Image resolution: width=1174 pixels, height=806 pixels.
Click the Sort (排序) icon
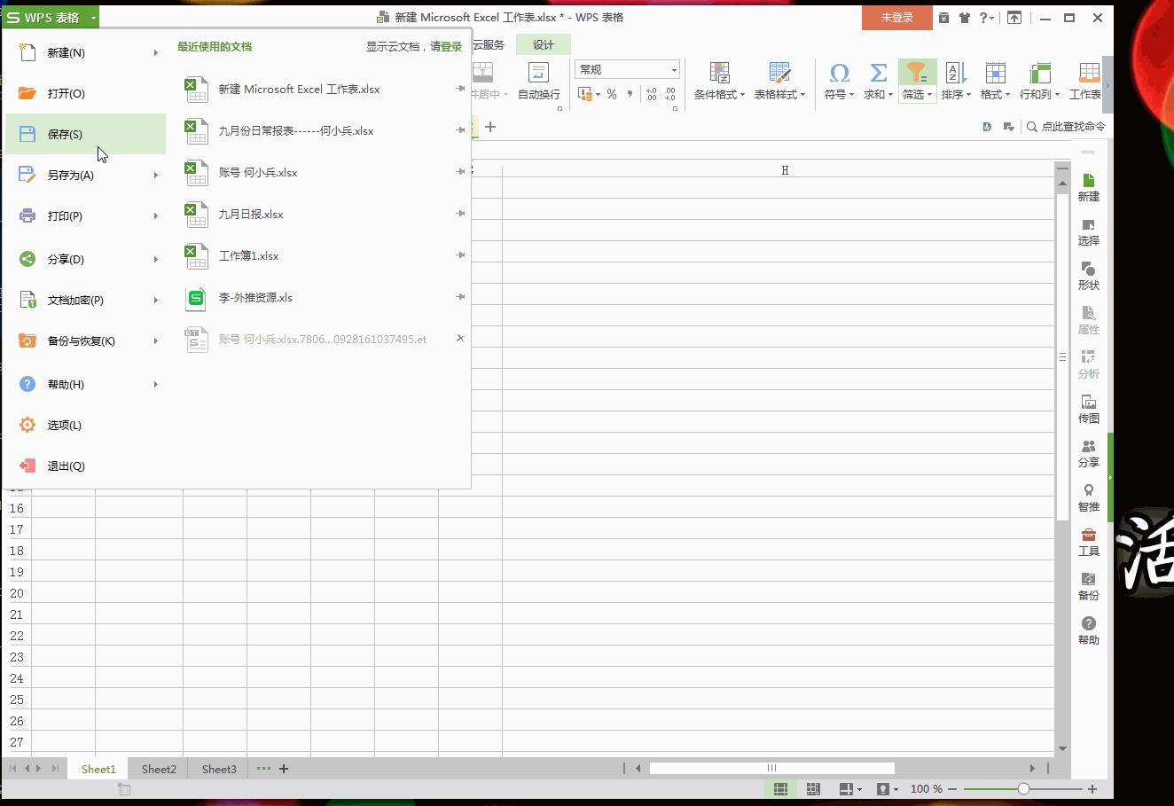click(955, 73)
